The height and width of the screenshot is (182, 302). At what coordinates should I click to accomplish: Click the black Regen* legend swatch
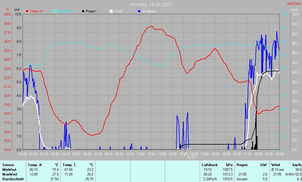[x=83, y=11]
